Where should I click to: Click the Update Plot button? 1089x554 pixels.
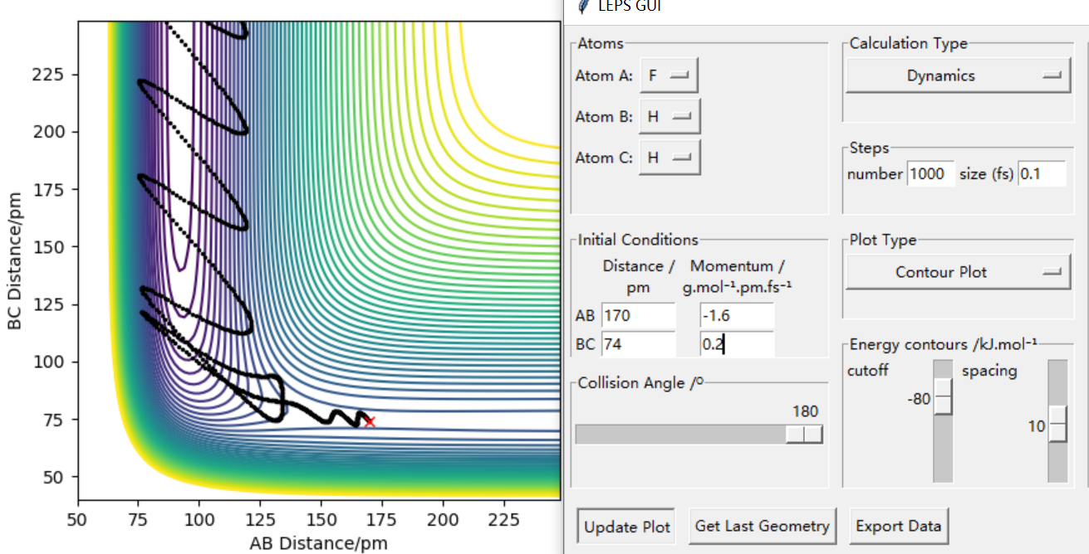627,527
